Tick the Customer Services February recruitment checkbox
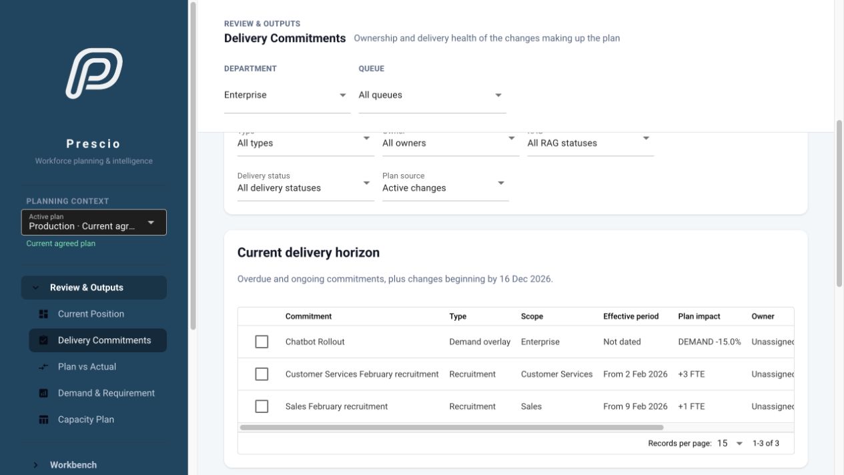The image size is (844, 475). coord(262,374)
